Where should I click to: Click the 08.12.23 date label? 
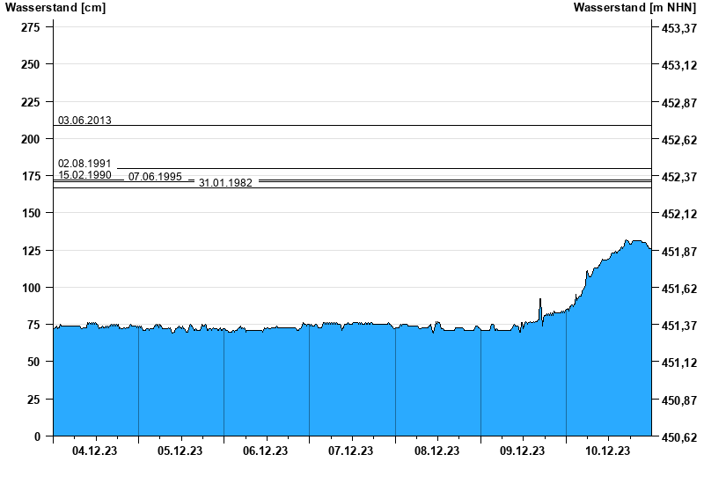point(436,451)
